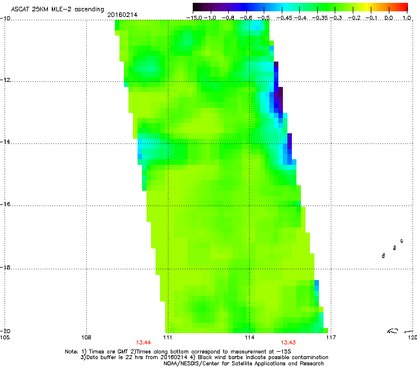Click the -0.2 color bar label
This screenshot has height=367, width=417.
354,18
